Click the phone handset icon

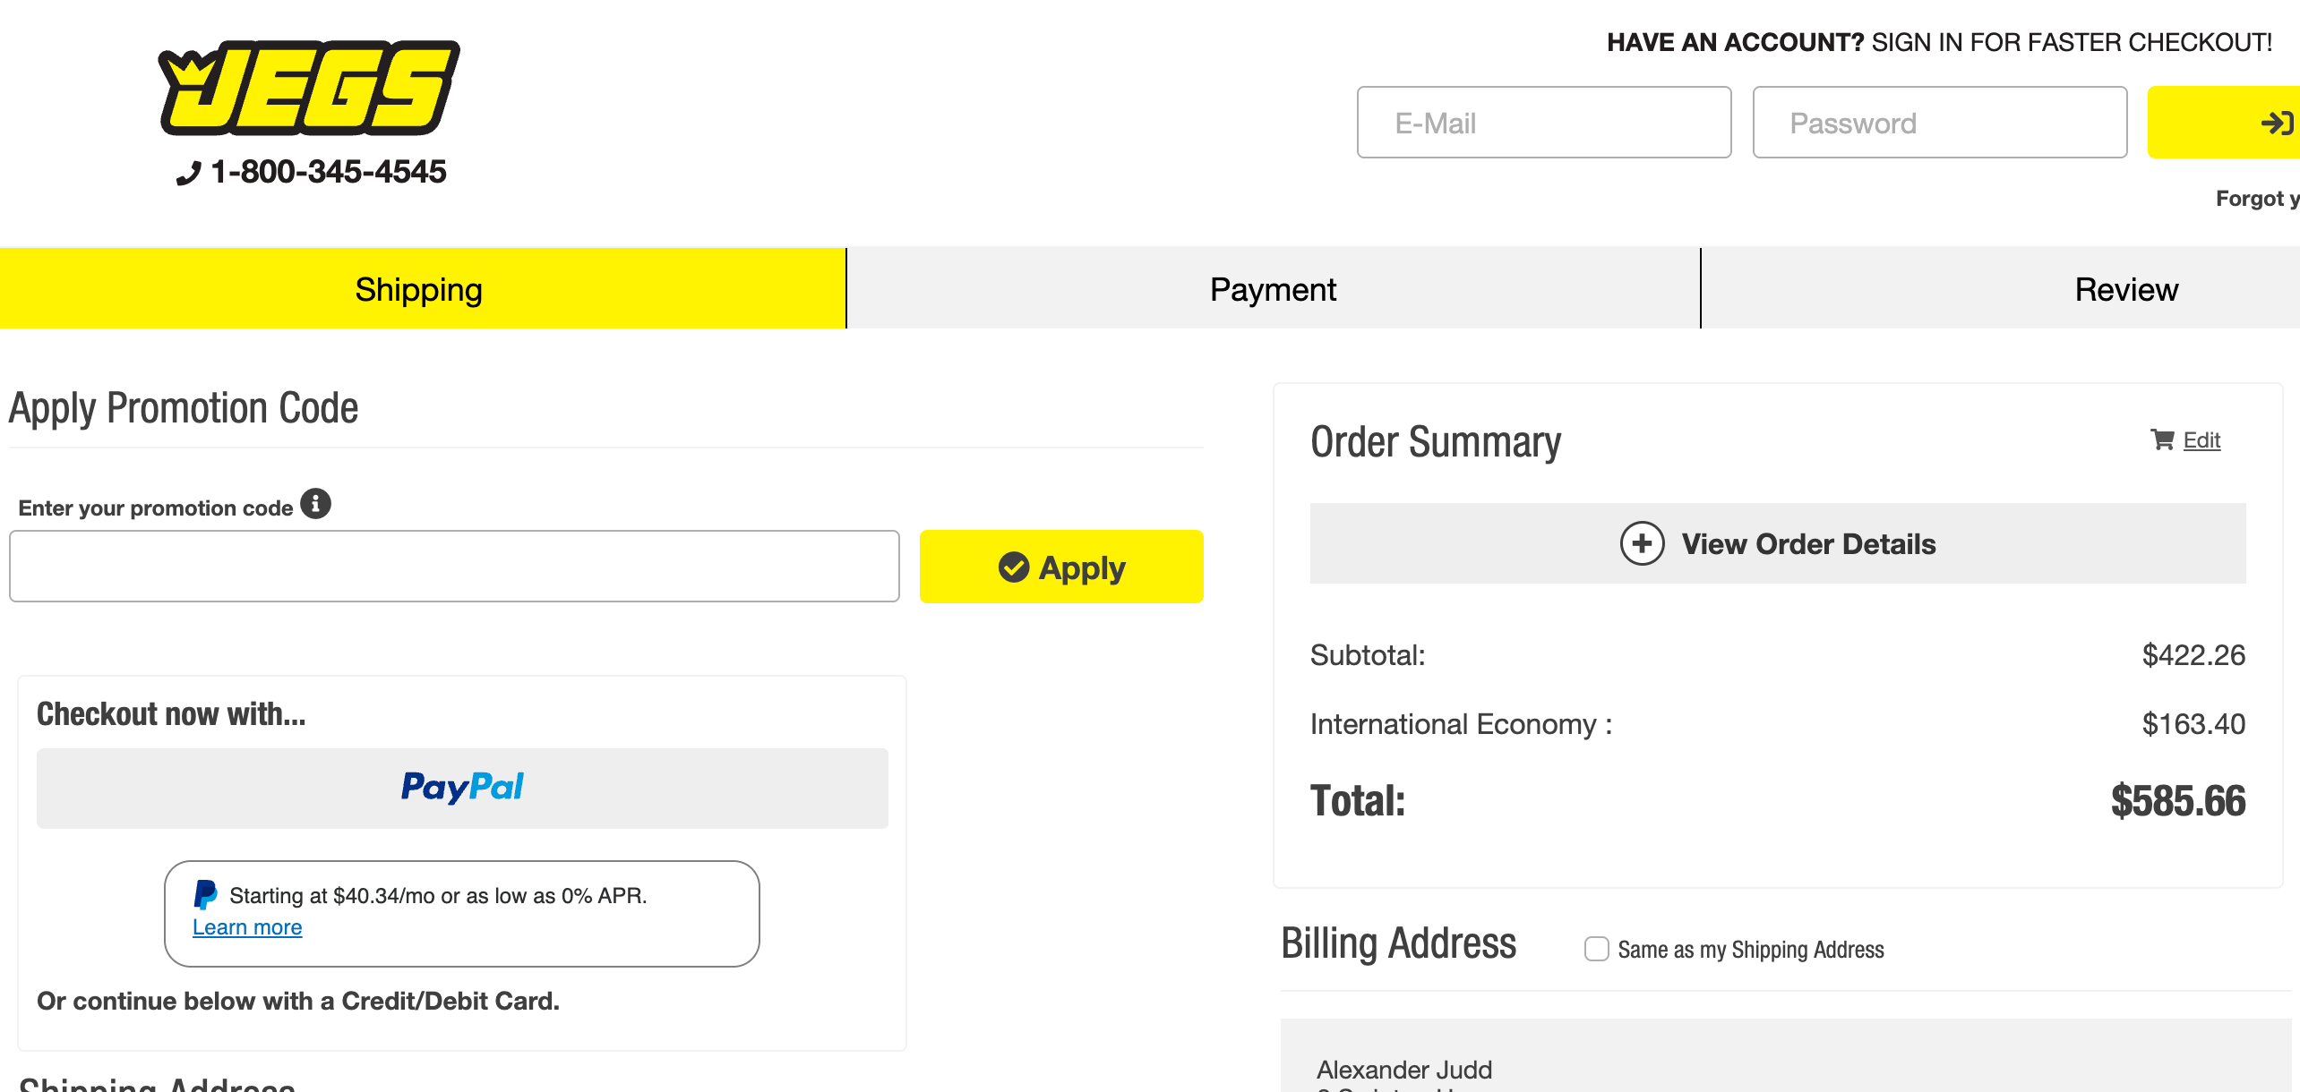point(188,173)
